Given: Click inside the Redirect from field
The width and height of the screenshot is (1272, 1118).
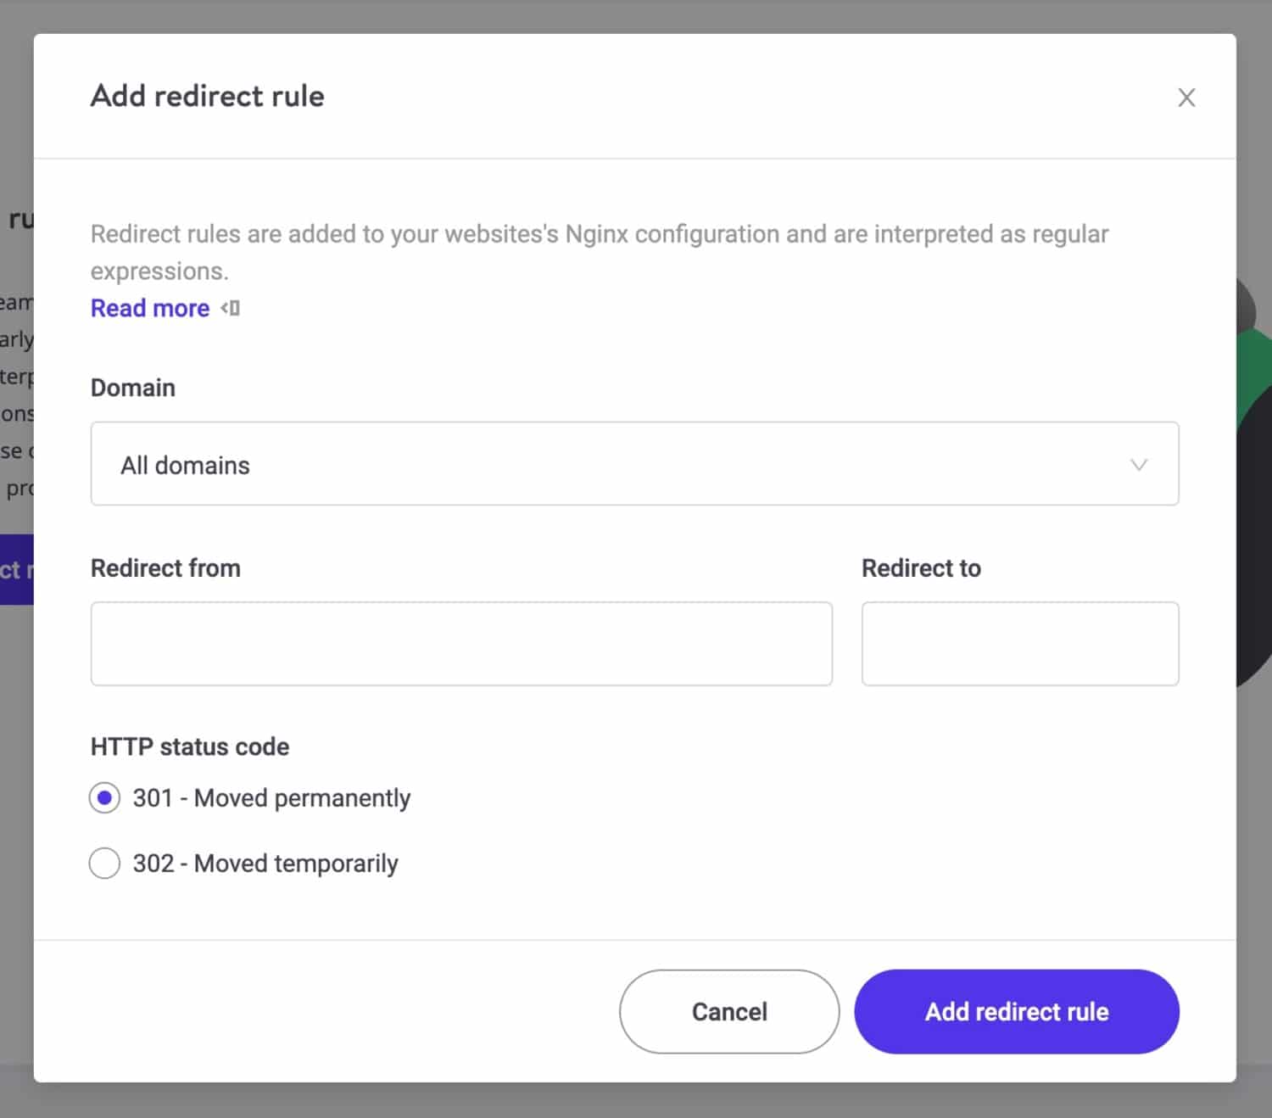Looking at the screenshot, I should click(x=461, y=643).
